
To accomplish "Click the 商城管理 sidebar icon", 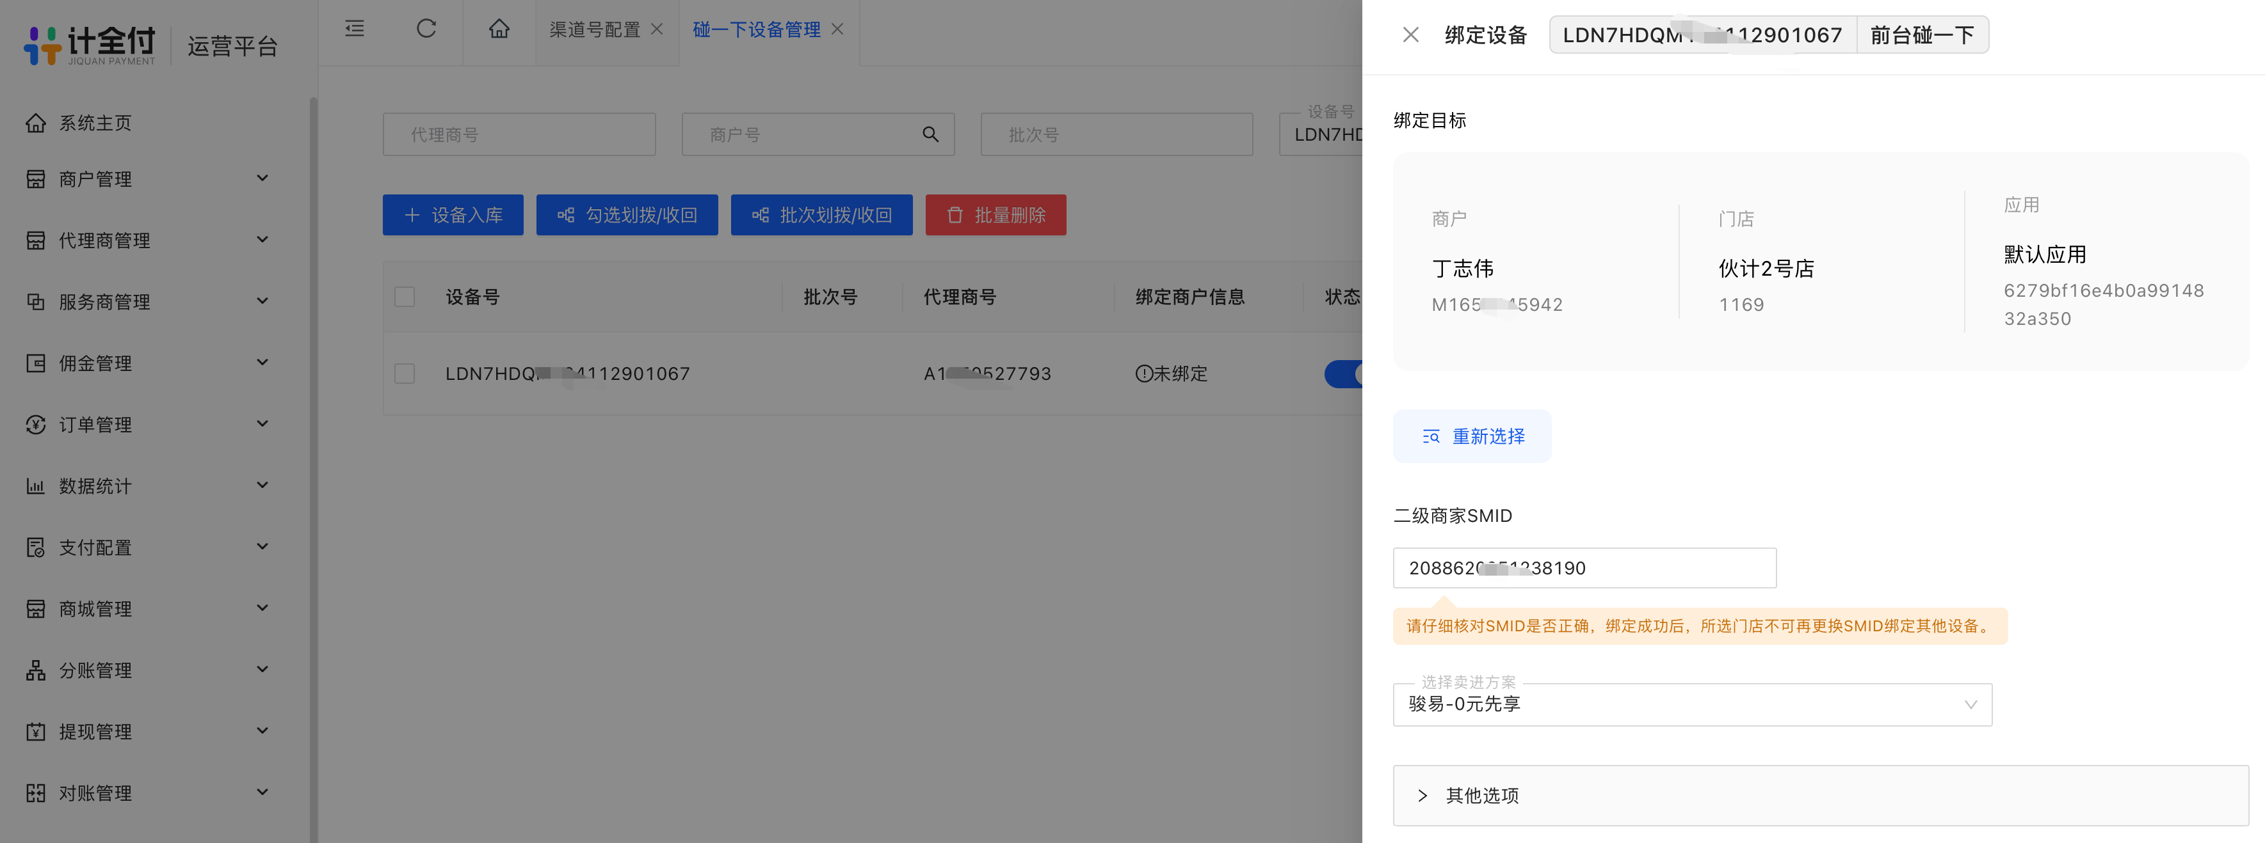I will [x=35, y=610].
